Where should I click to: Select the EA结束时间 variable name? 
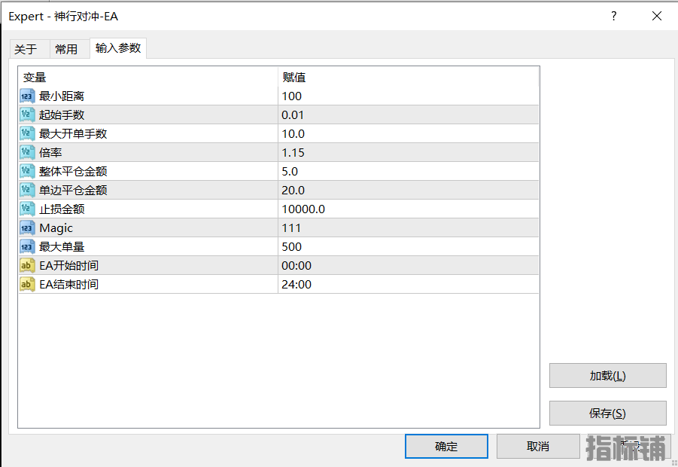(x=68, y=285)
